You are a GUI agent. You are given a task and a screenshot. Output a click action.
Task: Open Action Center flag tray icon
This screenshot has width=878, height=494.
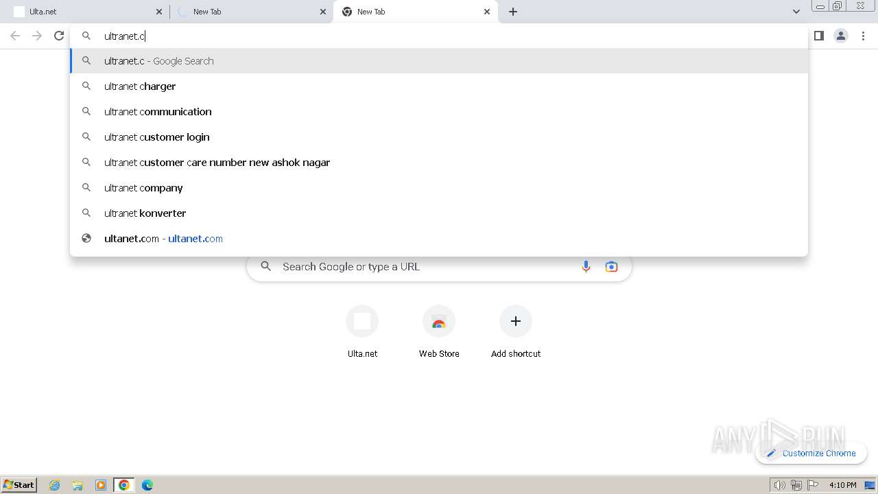813,485
